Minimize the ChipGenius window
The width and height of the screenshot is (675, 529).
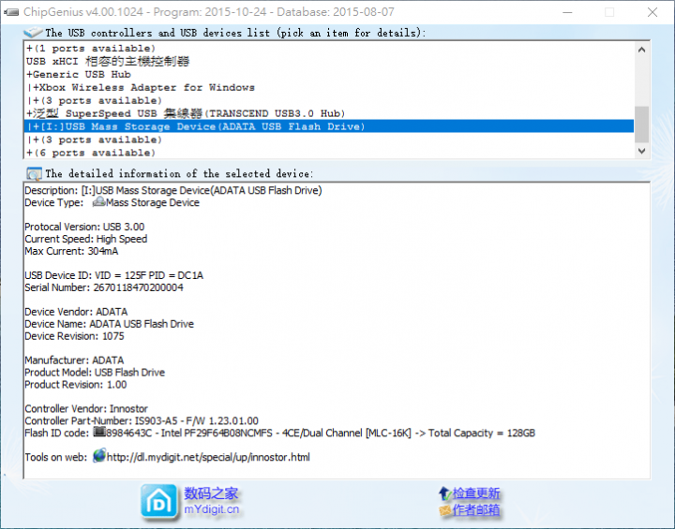click(x=567, y=12)
